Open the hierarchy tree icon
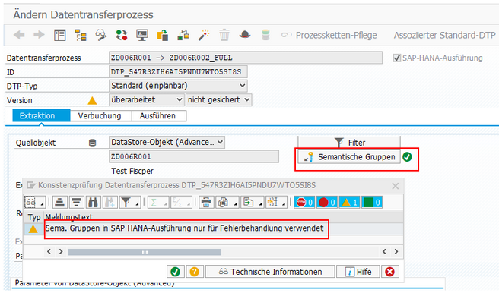The image size is (499, 293). (81, 35)
